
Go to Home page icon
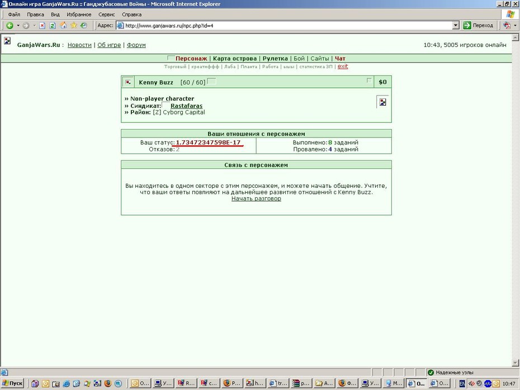coord(63,26)
